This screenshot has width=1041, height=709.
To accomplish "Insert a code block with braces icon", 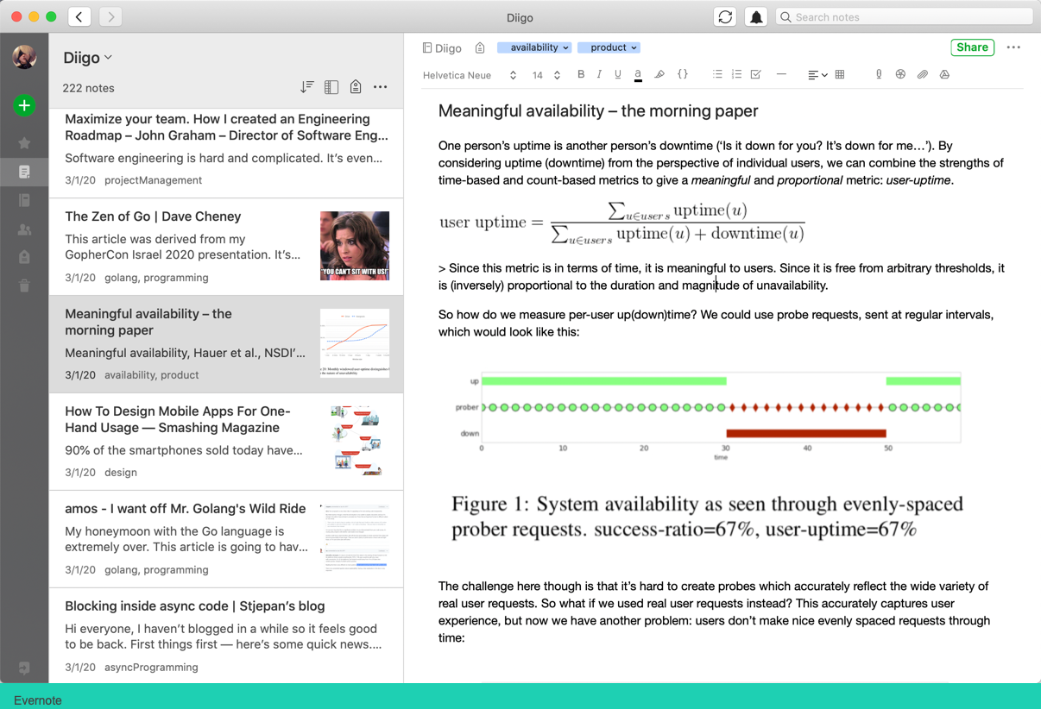I will tap(683, 75).
